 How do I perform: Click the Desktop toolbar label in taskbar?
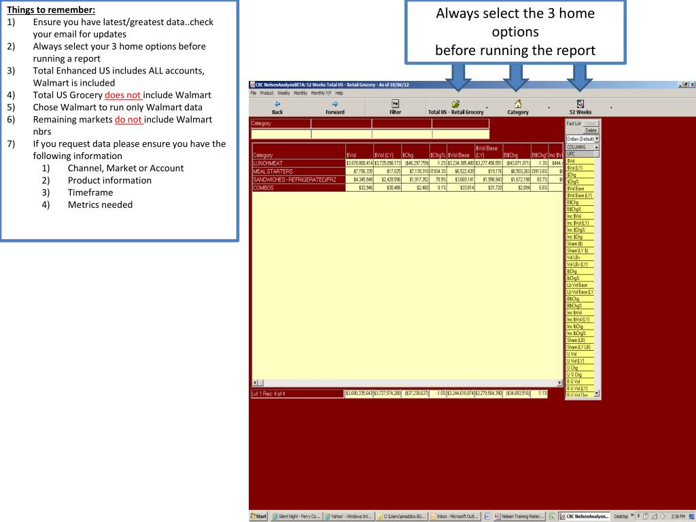(x=621, y=517)
